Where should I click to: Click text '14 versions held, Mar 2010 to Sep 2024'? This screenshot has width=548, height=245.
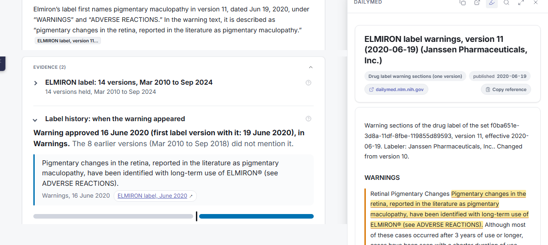pos(100,92)
